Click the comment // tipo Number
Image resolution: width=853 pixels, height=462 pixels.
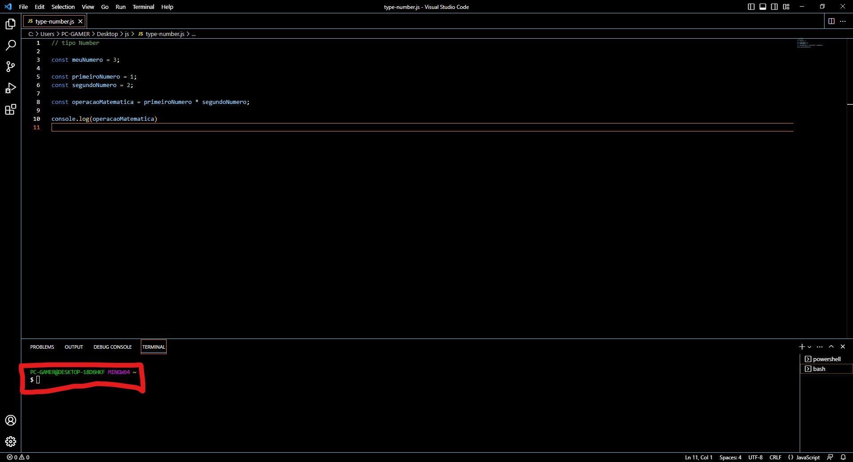(x=76, y=43)
